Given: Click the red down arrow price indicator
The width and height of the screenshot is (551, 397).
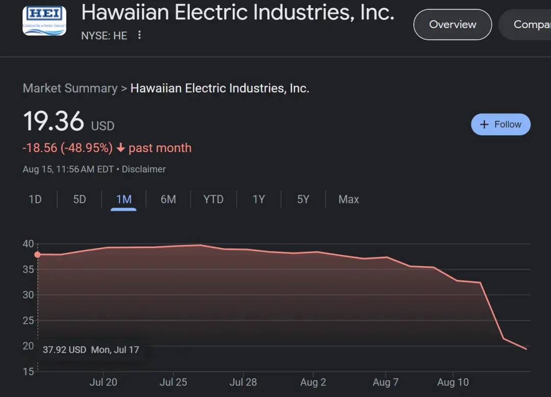Looking at the screenshot, I should pos(121,148).
